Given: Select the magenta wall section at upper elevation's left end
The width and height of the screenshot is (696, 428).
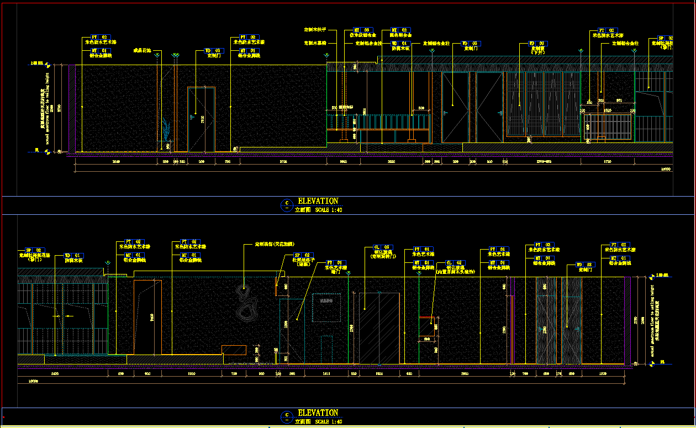Looking at the screenshot, I should (72, 108).
